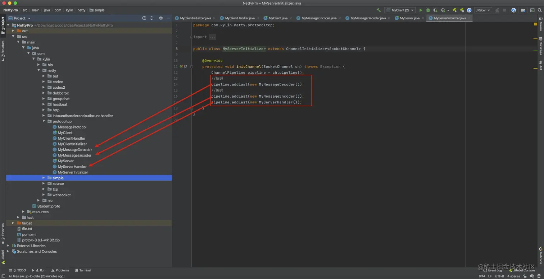Image resolution: width=544 pixels, height=279 pixels.
Task: Run with coverage shield icon
Action: [x=435, y=10]
